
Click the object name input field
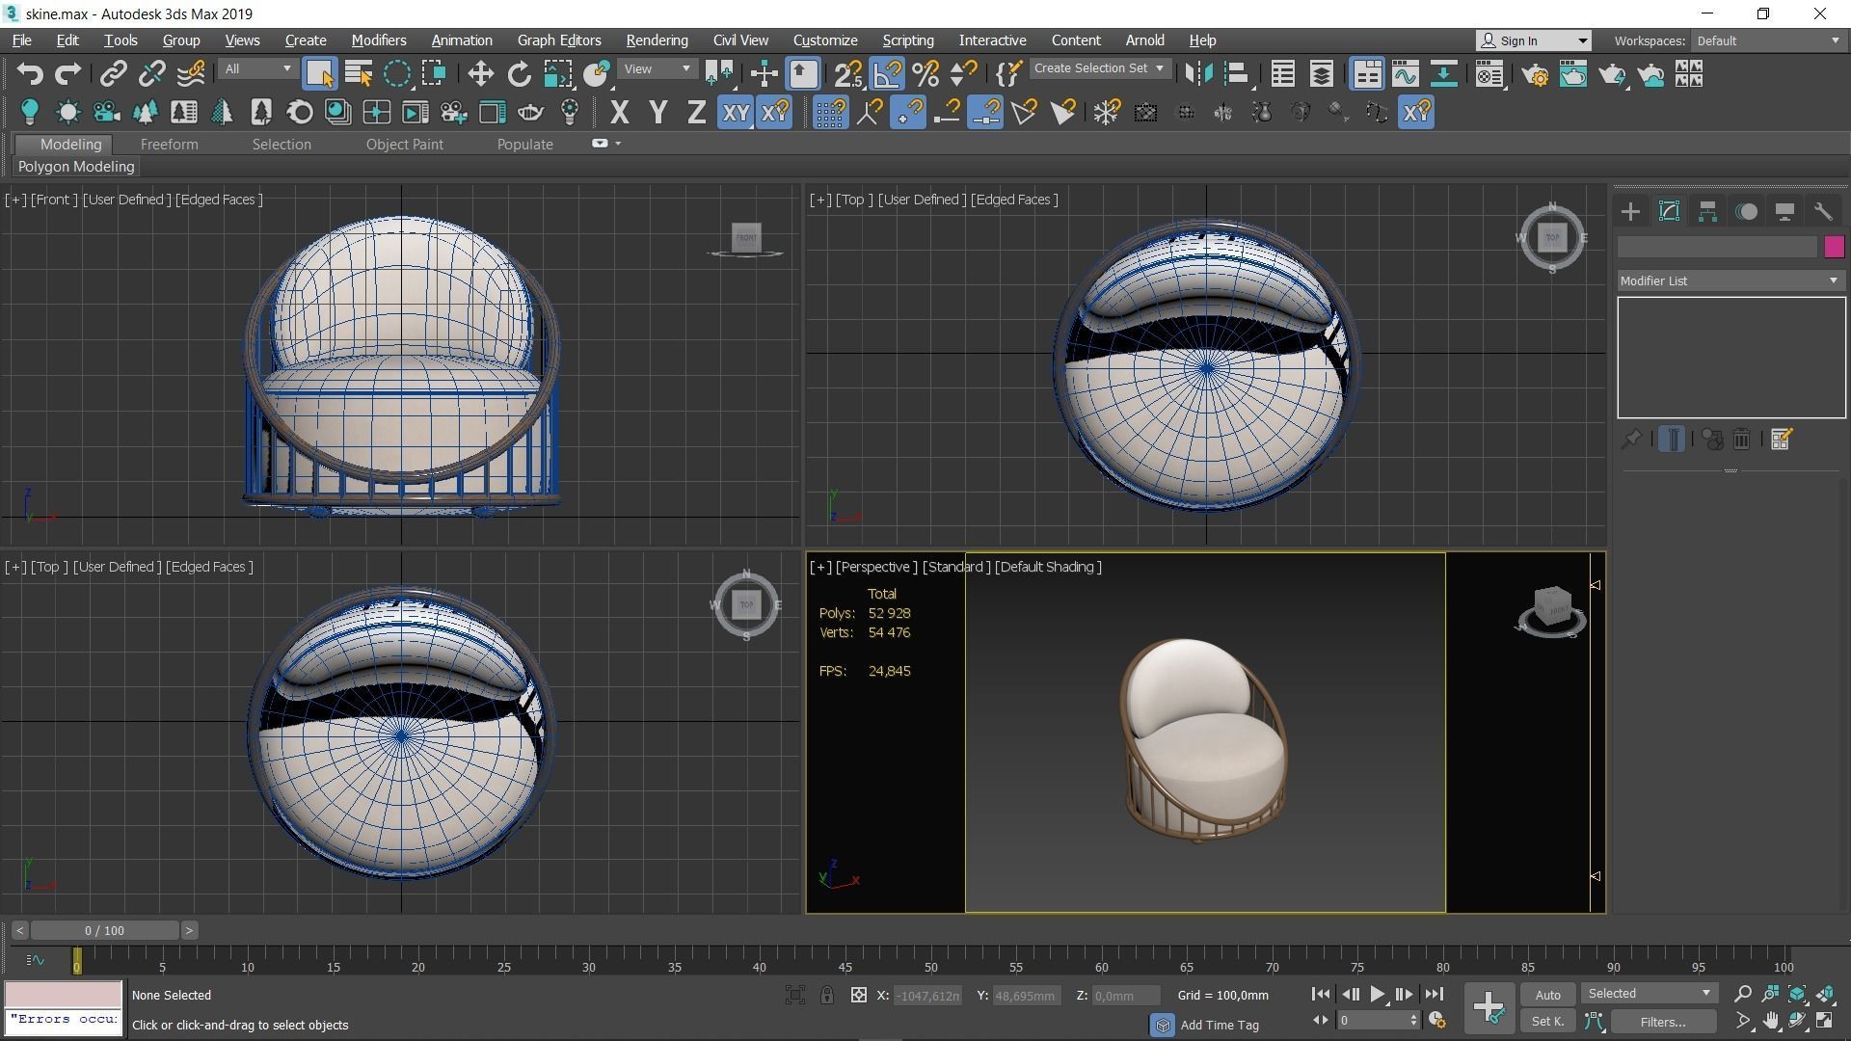1717,247
